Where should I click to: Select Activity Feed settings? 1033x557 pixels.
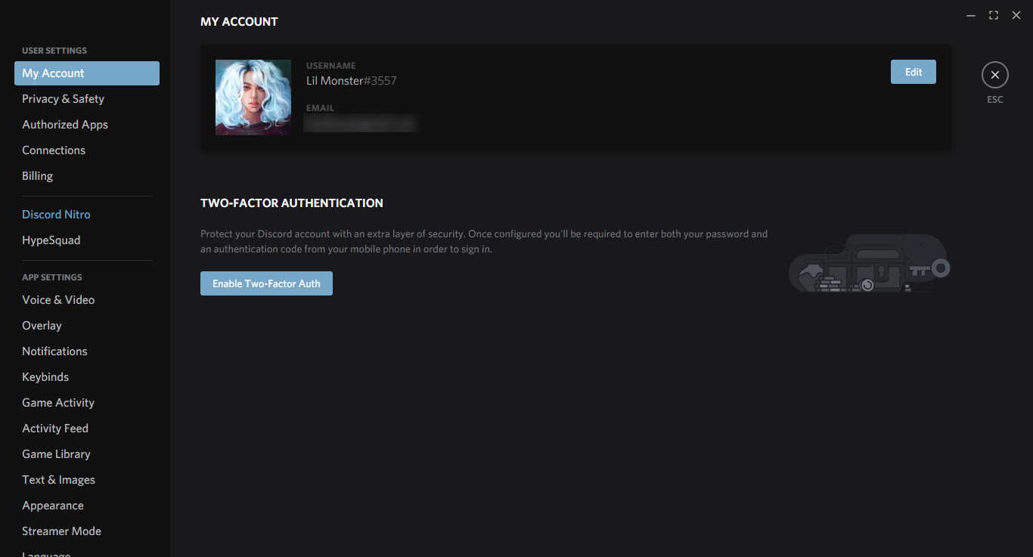point(87,429)
